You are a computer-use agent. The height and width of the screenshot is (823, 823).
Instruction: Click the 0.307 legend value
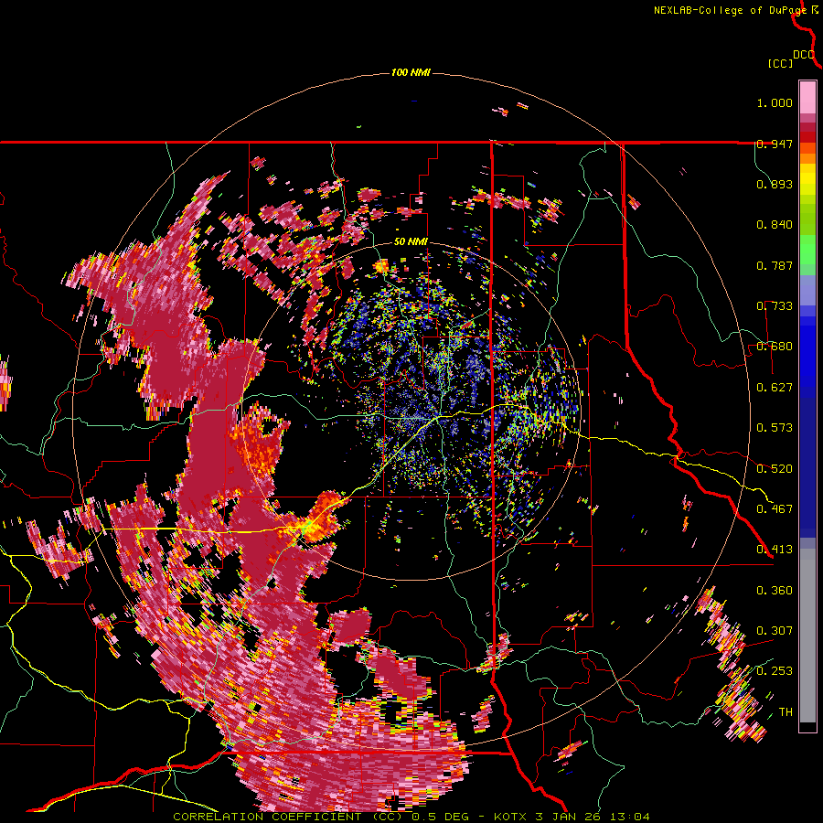click(775, 631)
